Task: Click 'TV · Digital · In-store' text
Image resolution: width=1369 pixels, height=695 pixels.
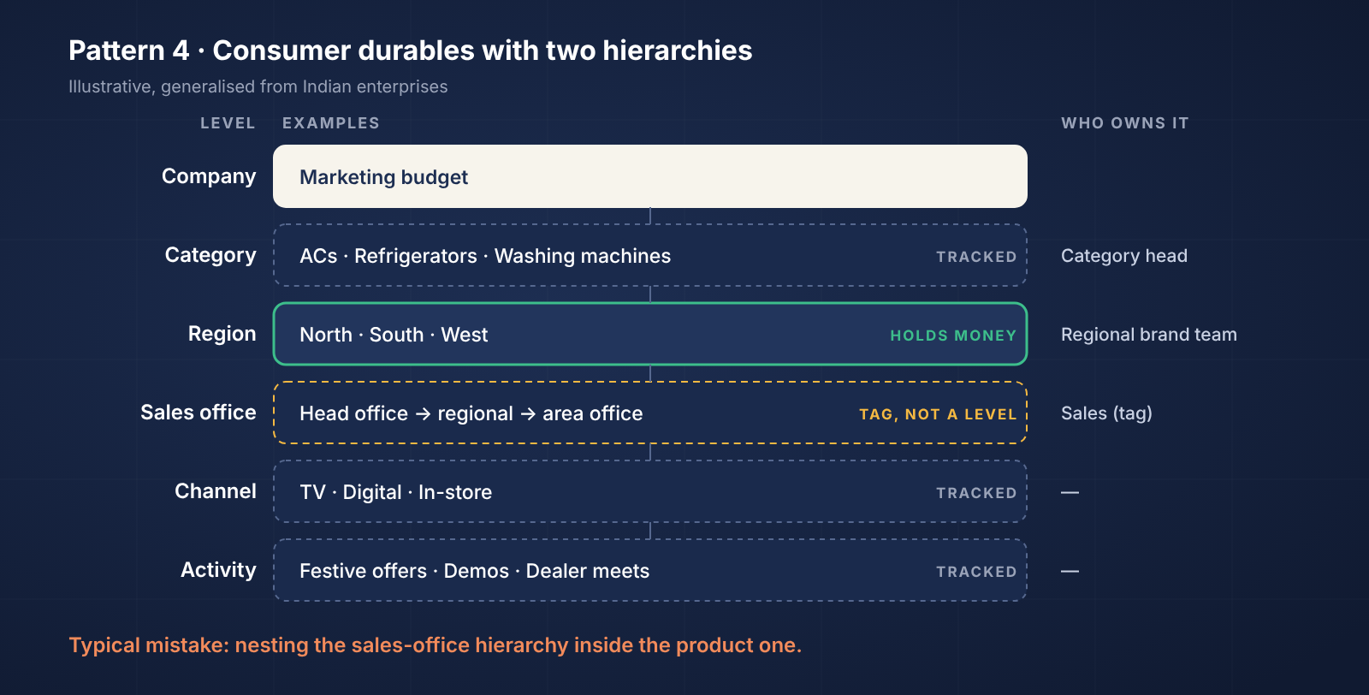Action: 396,492
